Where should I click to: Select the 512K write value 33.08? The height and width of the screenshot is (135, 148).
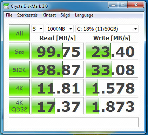tap(112, 69)
